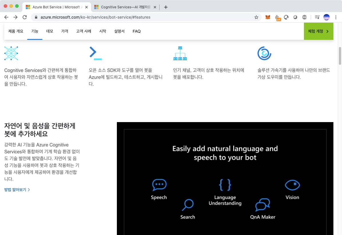The width and height of the screenshot is (342, 235).
Task: Click the 자연어 및 음성을 간편하게 heading
Action: (40, 130)
